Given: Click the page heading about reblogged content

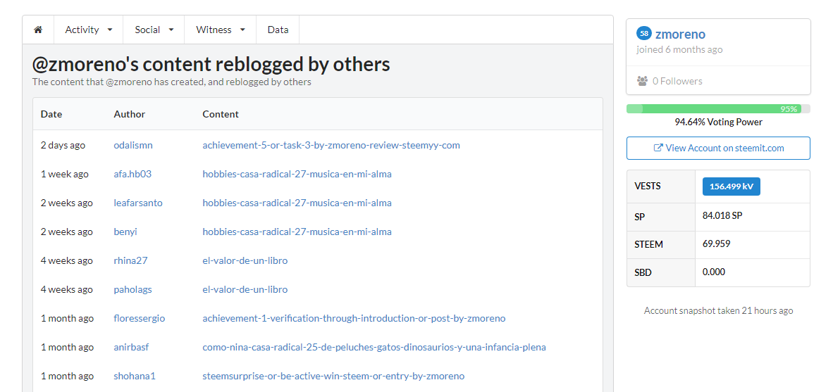Looking at the screenshot, I should tap(211, 64).
